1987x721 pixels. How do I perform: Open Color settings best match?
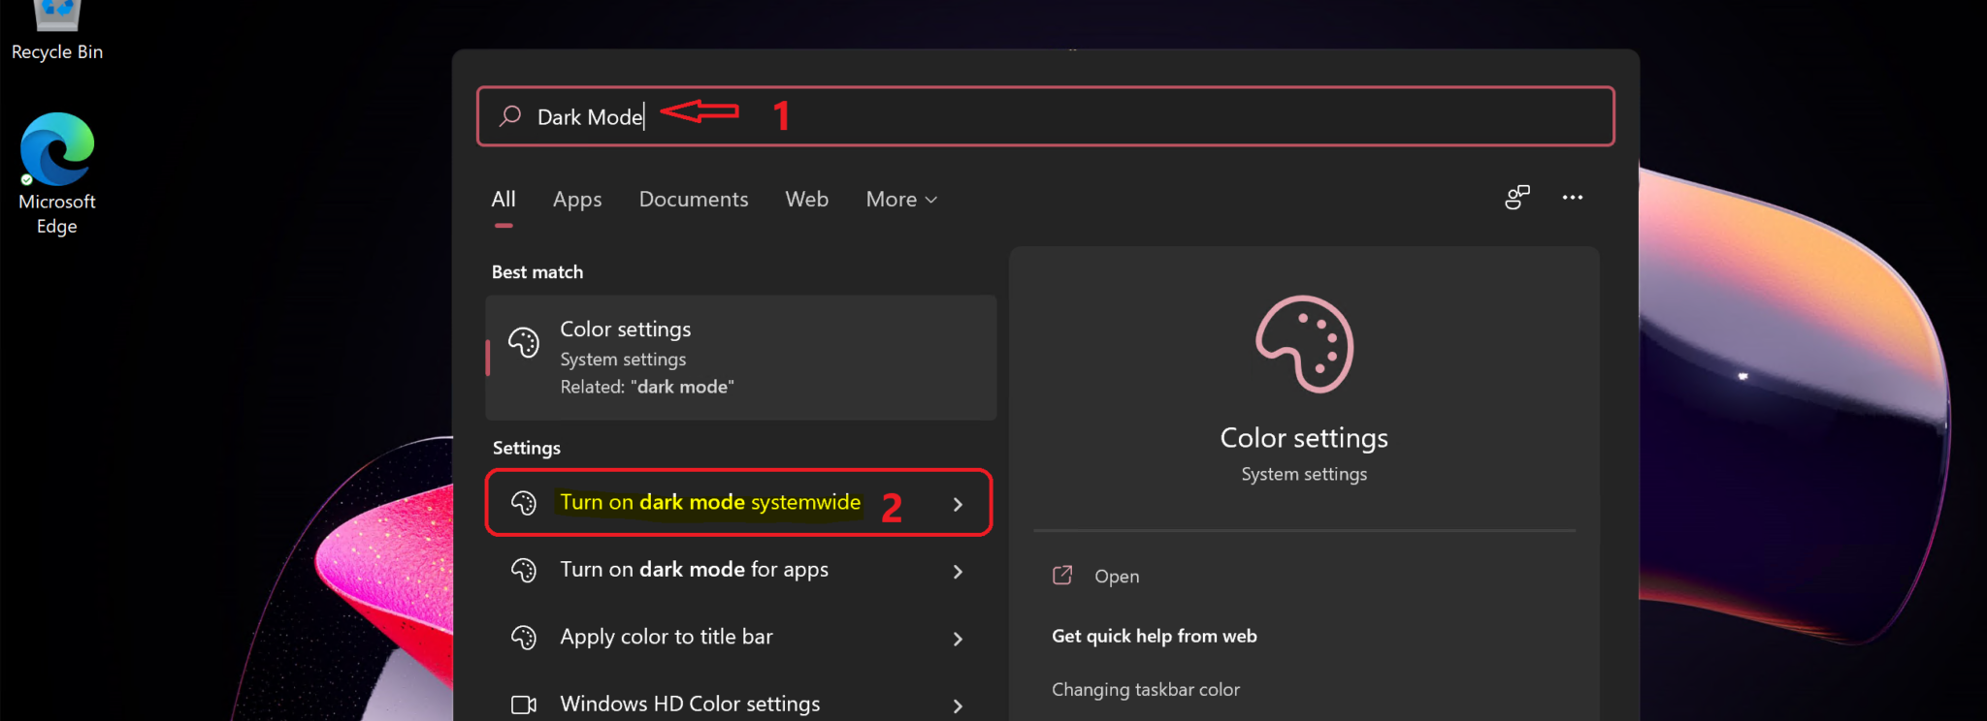coord(741,358)
